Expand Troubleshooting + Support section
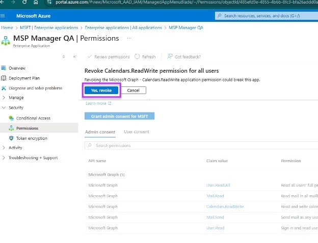Image resolution: width=318 pixels, height=243 pixels. pyautogui.click(x=33, y=158)
